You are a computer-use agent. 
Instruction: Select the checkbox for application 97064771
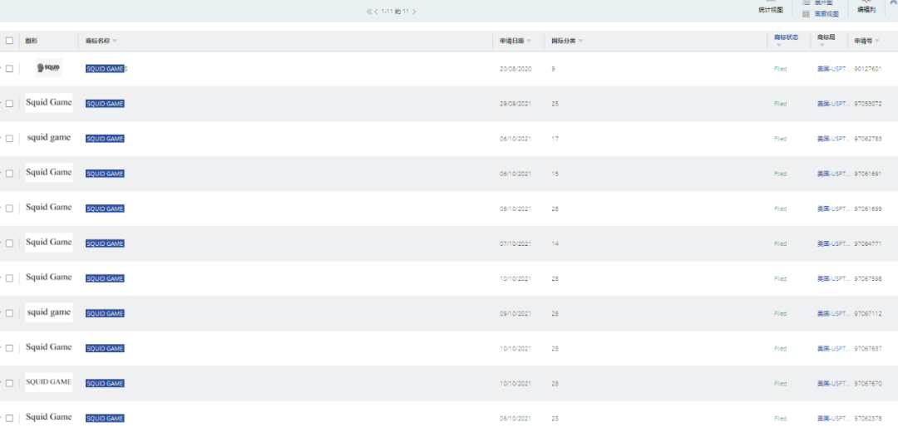click(x=9, y=243)
